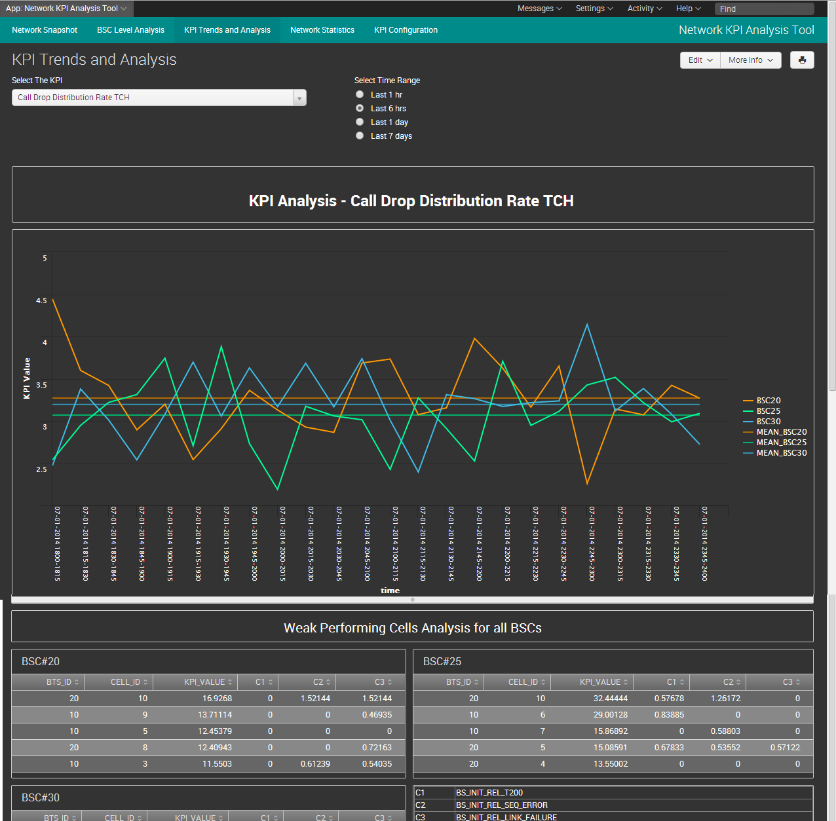The height and width of the screenshot is (821, 836).
Task: Sort BSC#30 table by BTS_ID column
Action: click(47, 817)
